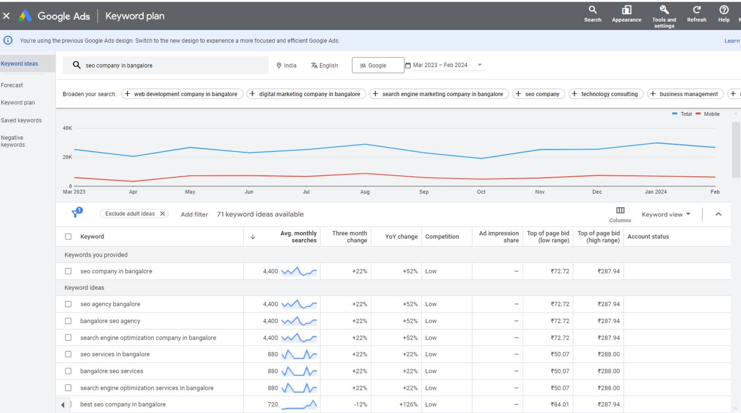Screen dimensions: 741x413
Task: Remove the 'Exclude adult ideas' filter
Action: [163, 214]
